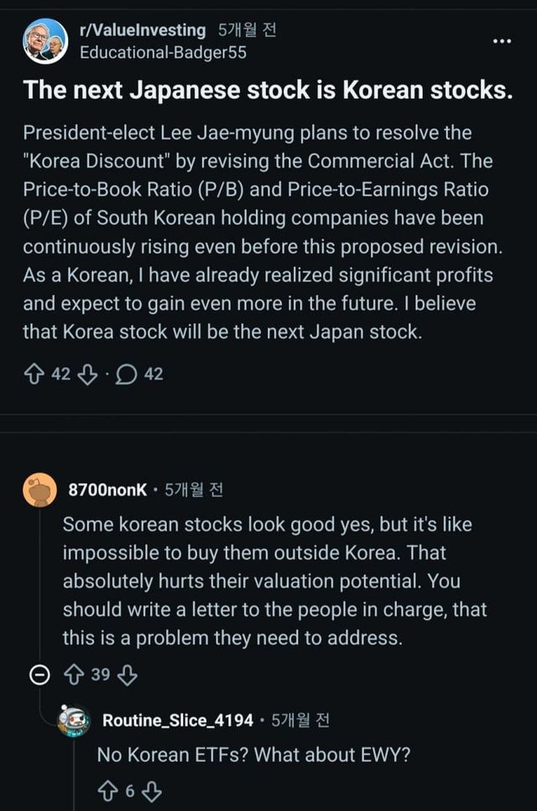Open the post's three-dot more options menu

click(502, 40)
